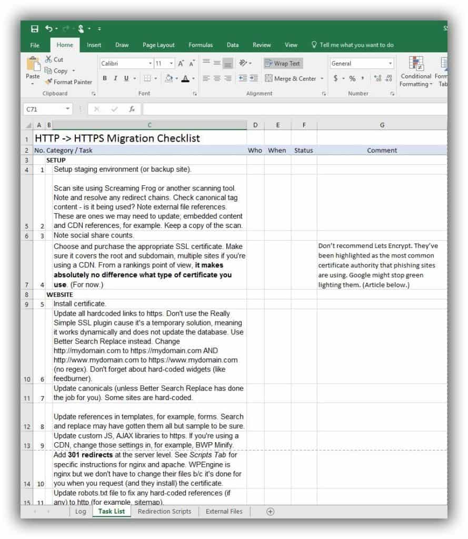Expand the Calibri font name dropdown
The height and width of the screenshot is (539, 468).
[150, 64]
